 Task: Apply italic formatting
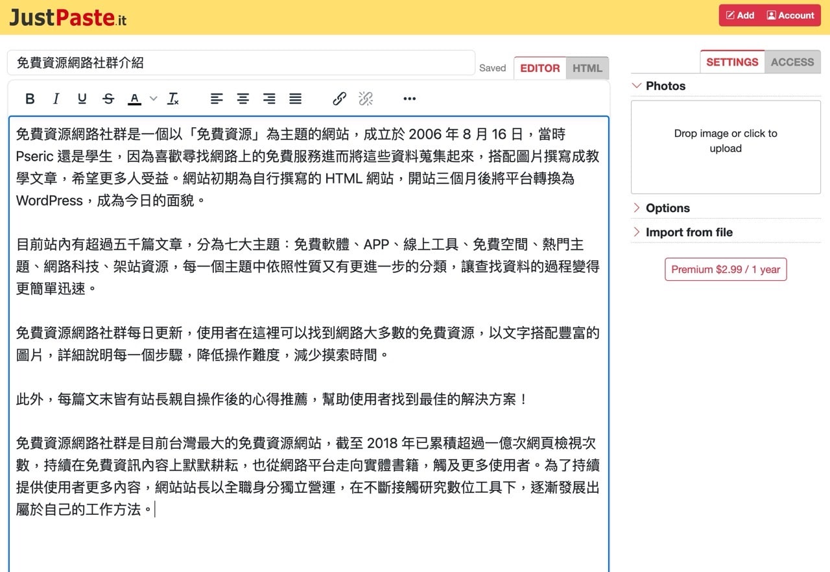coord(56,99)
